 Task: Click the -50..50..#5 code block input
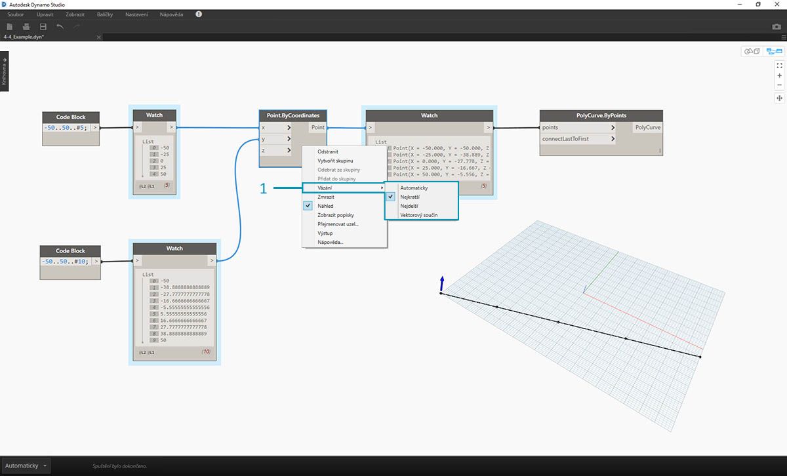[66, 128]
